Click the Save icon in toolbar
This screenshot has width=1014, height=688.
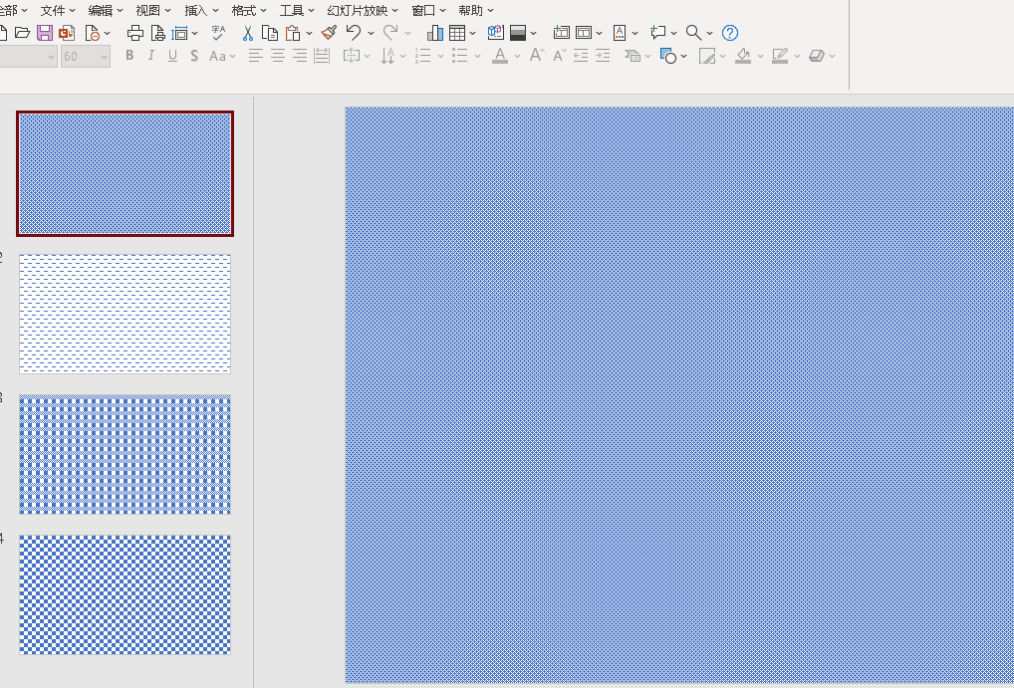(x=45, y=33)
